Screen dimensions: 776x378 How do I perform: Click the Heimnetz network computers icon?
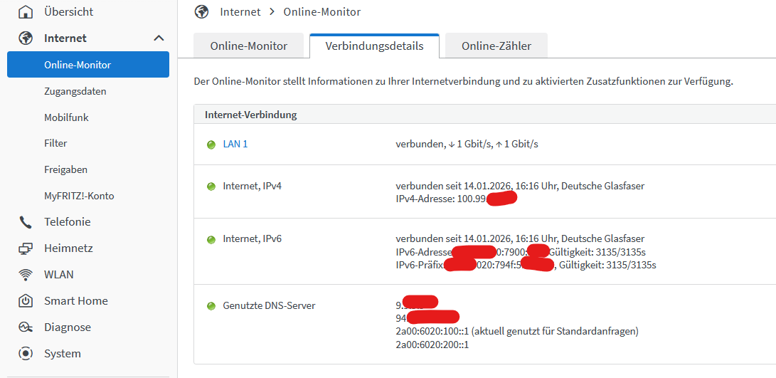click(26, 248)
